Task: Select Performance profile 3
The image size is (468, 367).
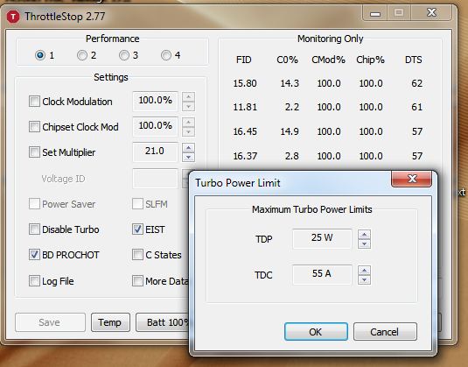Action: coord(124,55)
